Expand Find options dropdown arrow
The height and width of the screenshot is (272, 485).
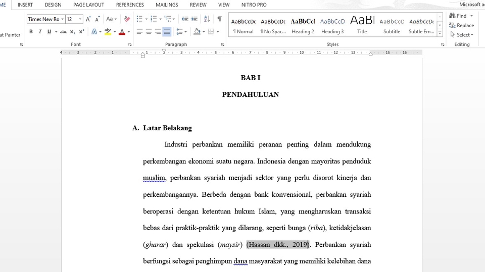point(472,16)
